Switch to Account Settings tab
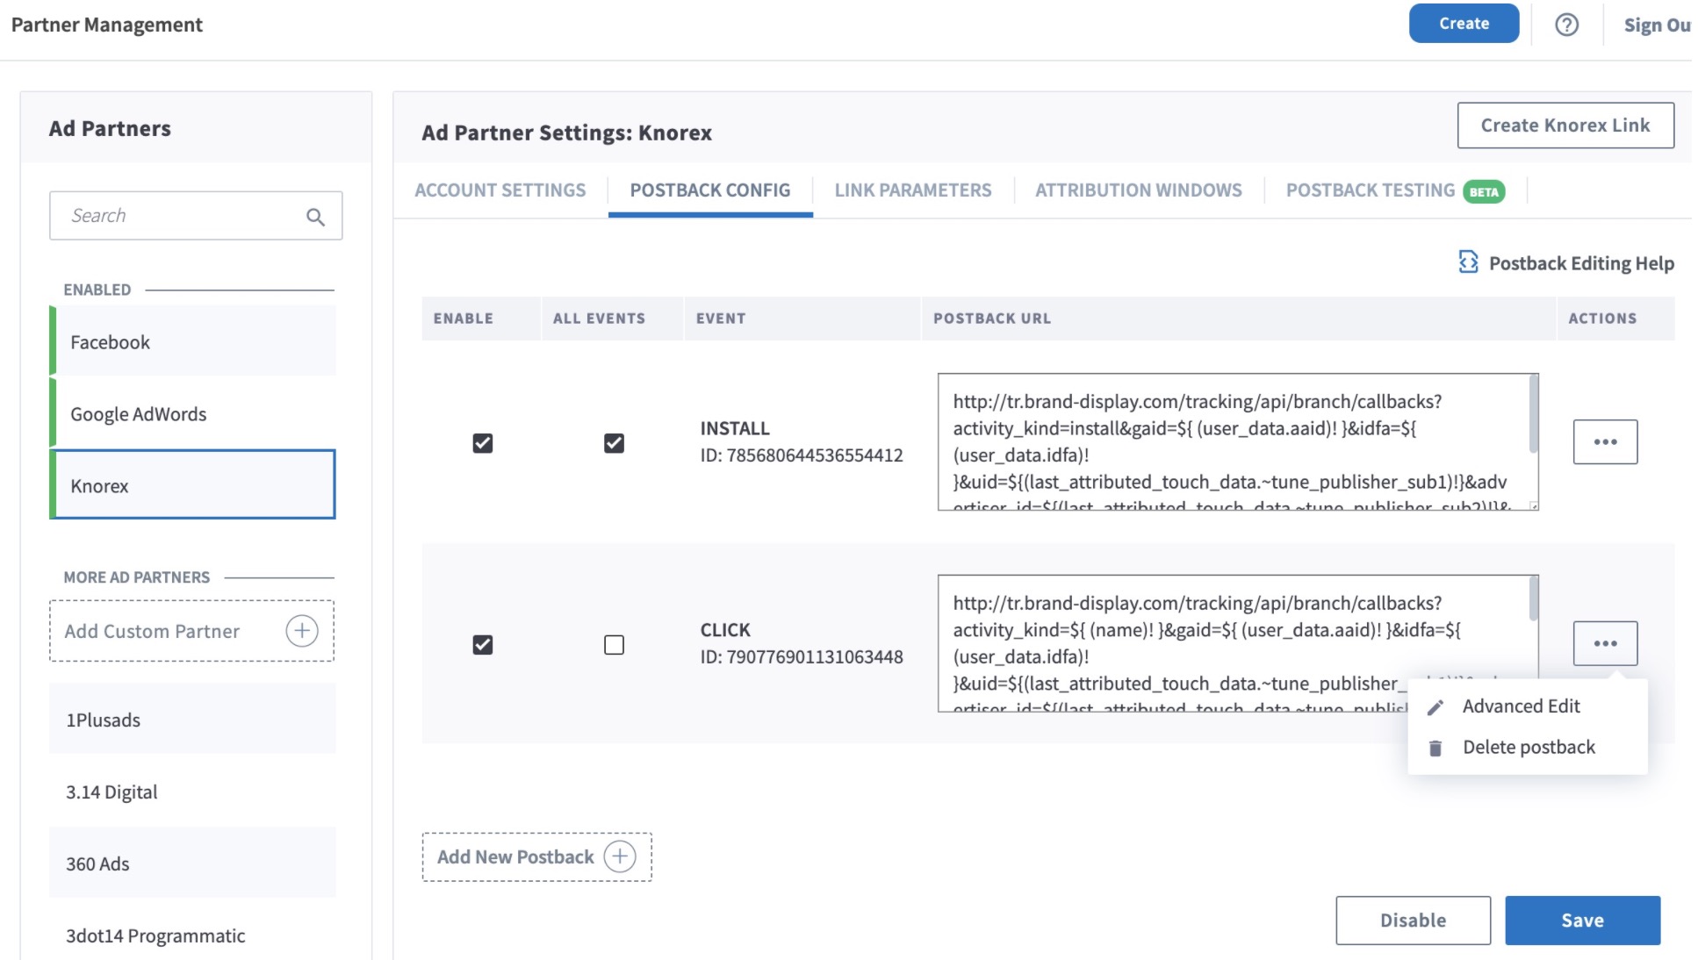 [500, 190]
